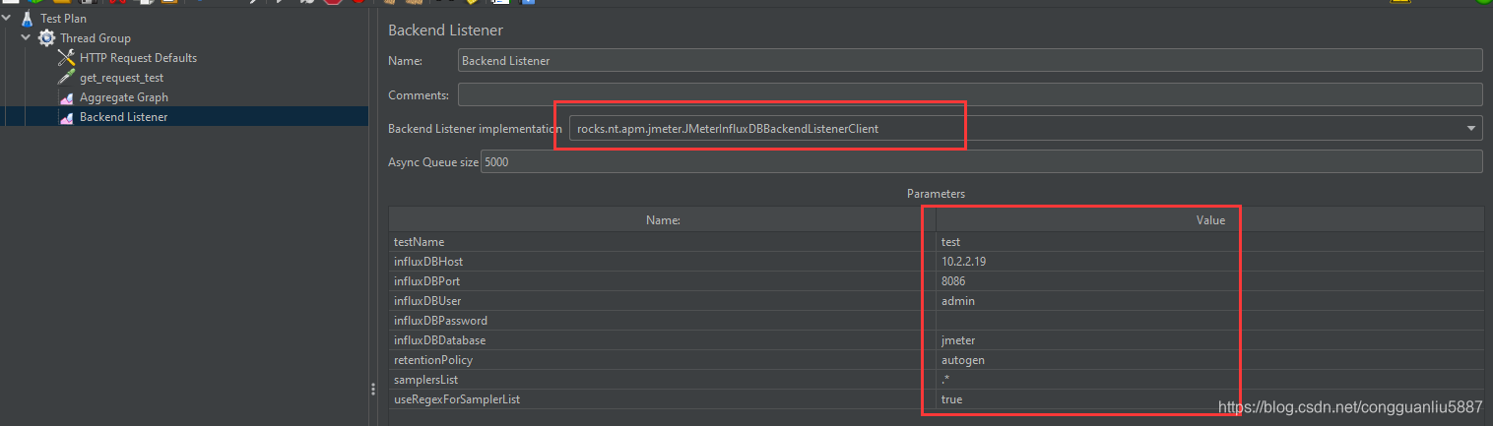
Task: Open the Backend Listener implementation dropdown arrow
Action: coord(1472,128)
